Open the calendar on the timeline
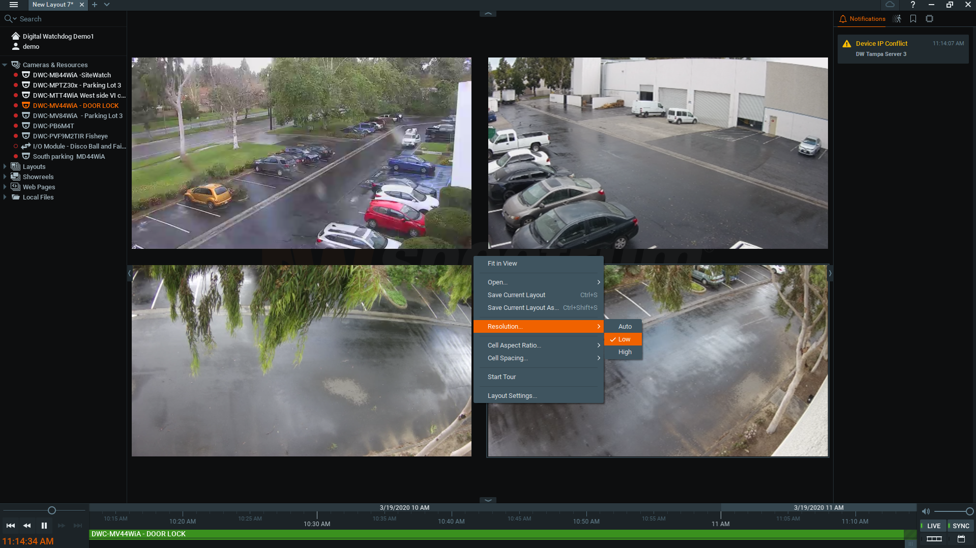 (961, 539)
